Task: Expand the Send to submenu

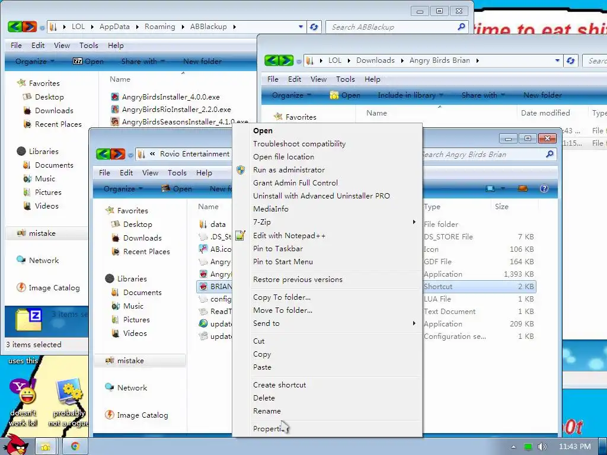Action: [414, 323]
